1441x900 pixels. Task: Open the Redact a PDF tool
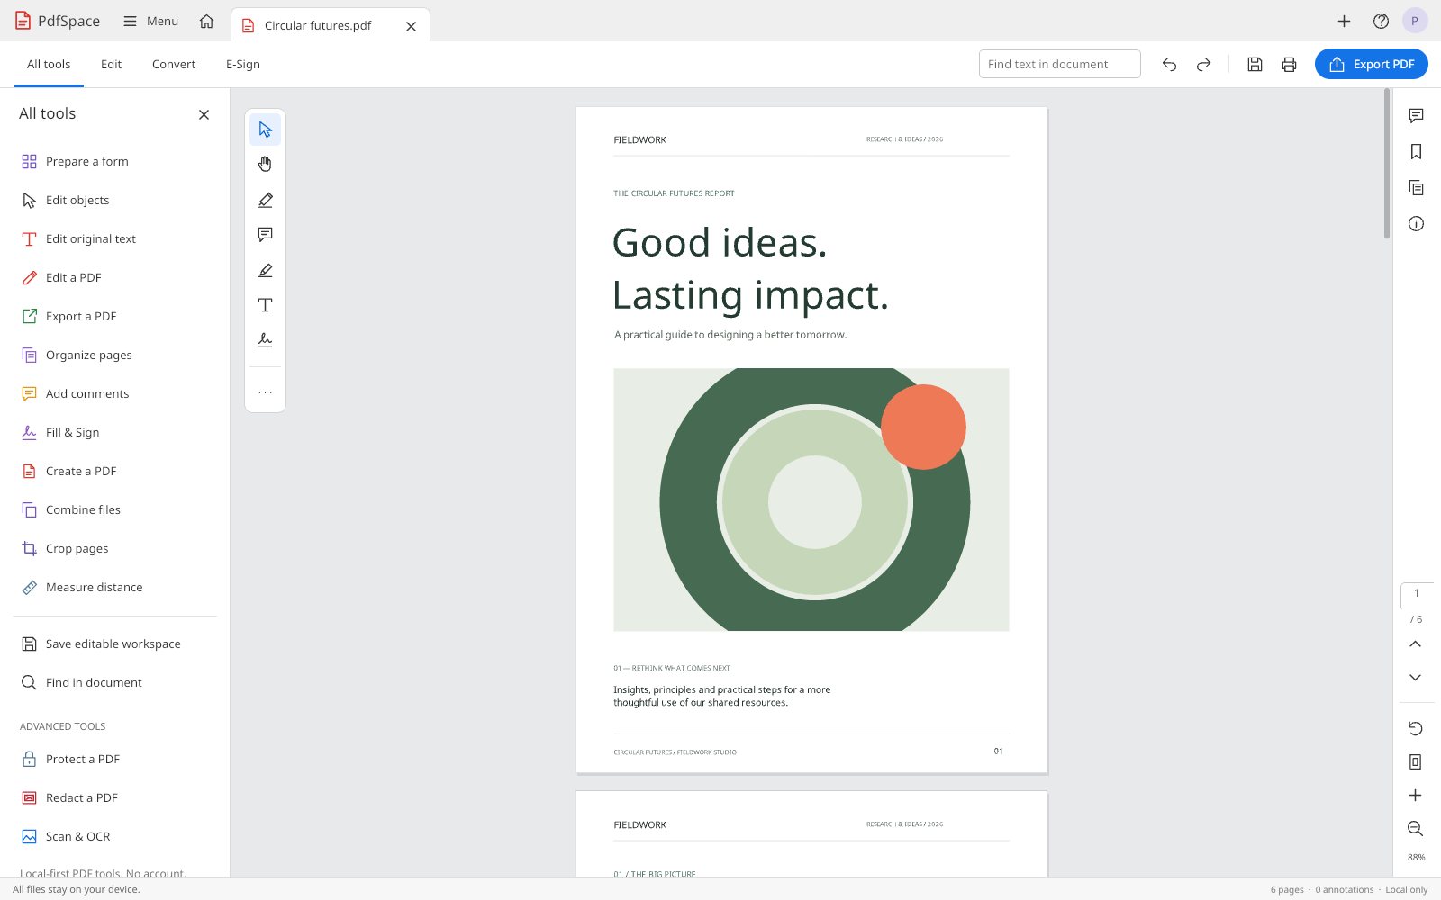coord(115,798)
